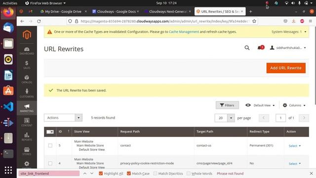Click the admin search magnifier icon

tap(247, 48)
